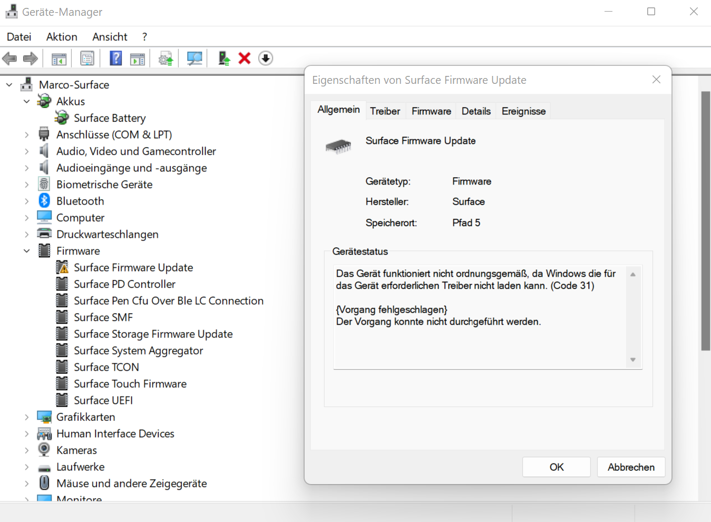Show or hide console tree icon
The image size is (711, 522).
coord(59,59)
